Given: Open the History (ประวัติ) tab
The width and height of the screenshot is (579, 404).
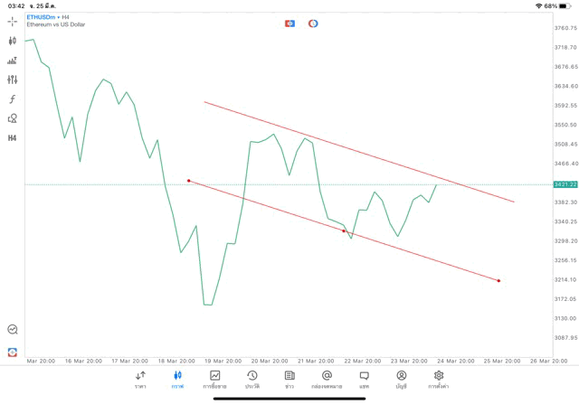Looking at the screenshot, I should pos(252,380).
